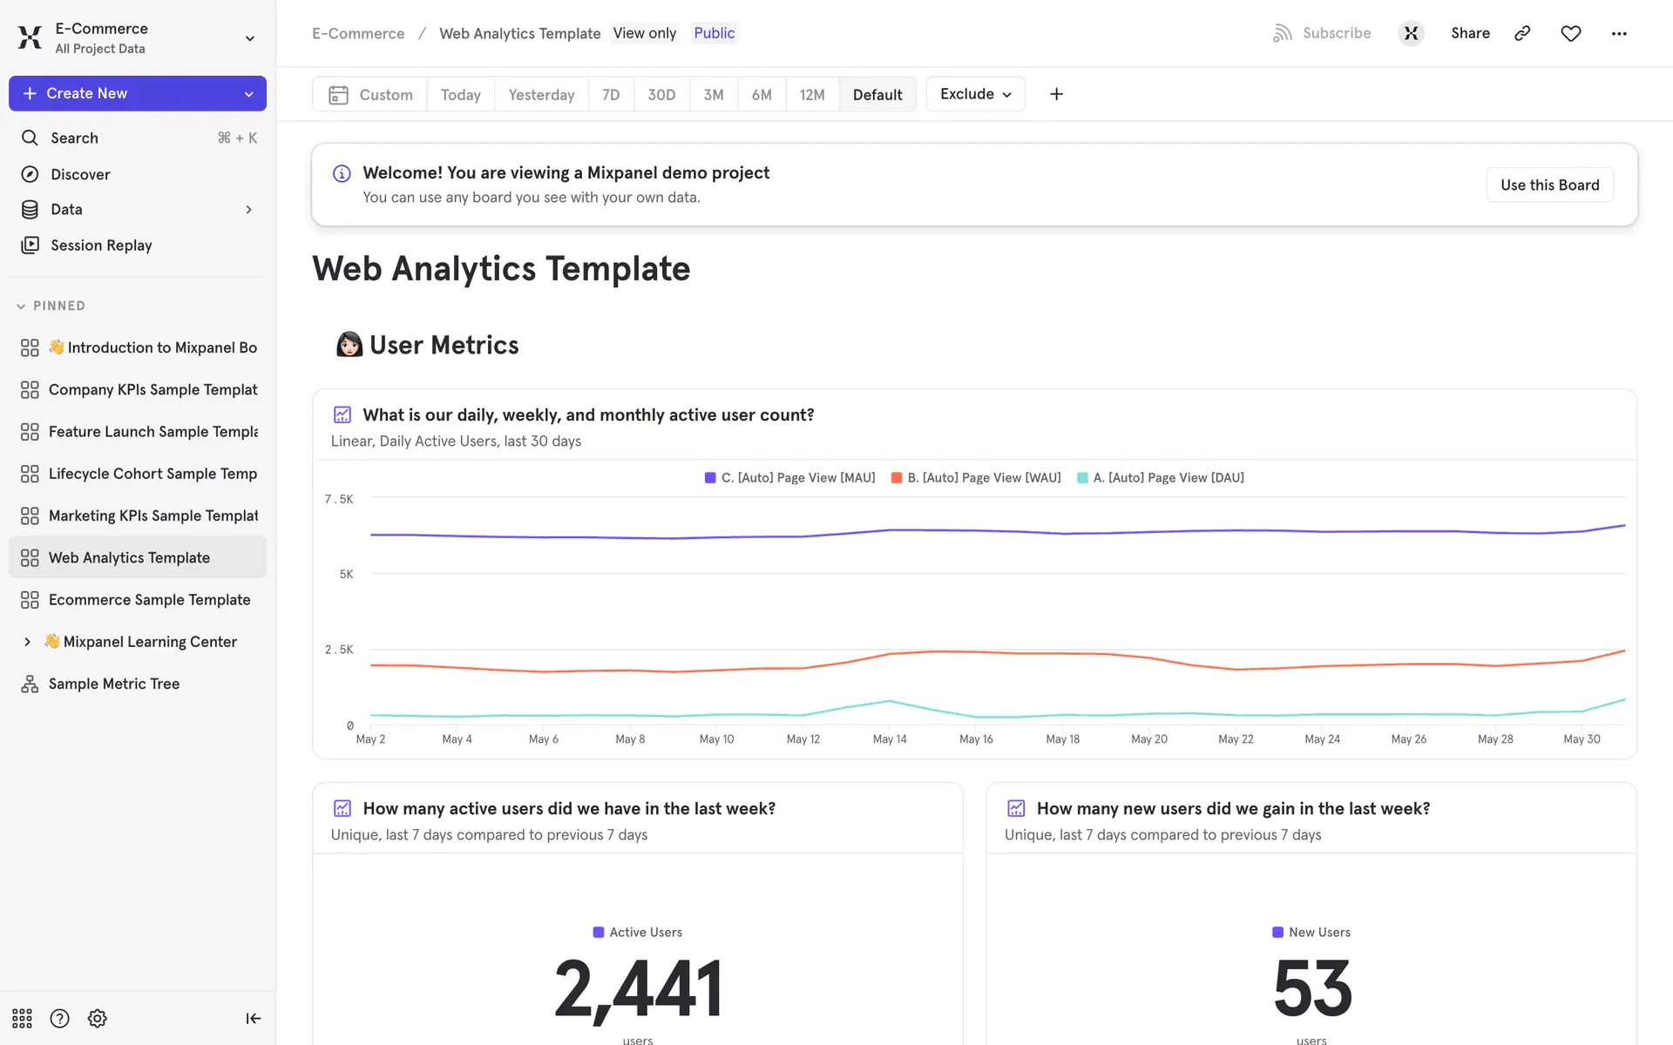Switch to the 7D date range tab
The height and width of the screenshot is (1045, 1673).
click(x=611, y=94)
